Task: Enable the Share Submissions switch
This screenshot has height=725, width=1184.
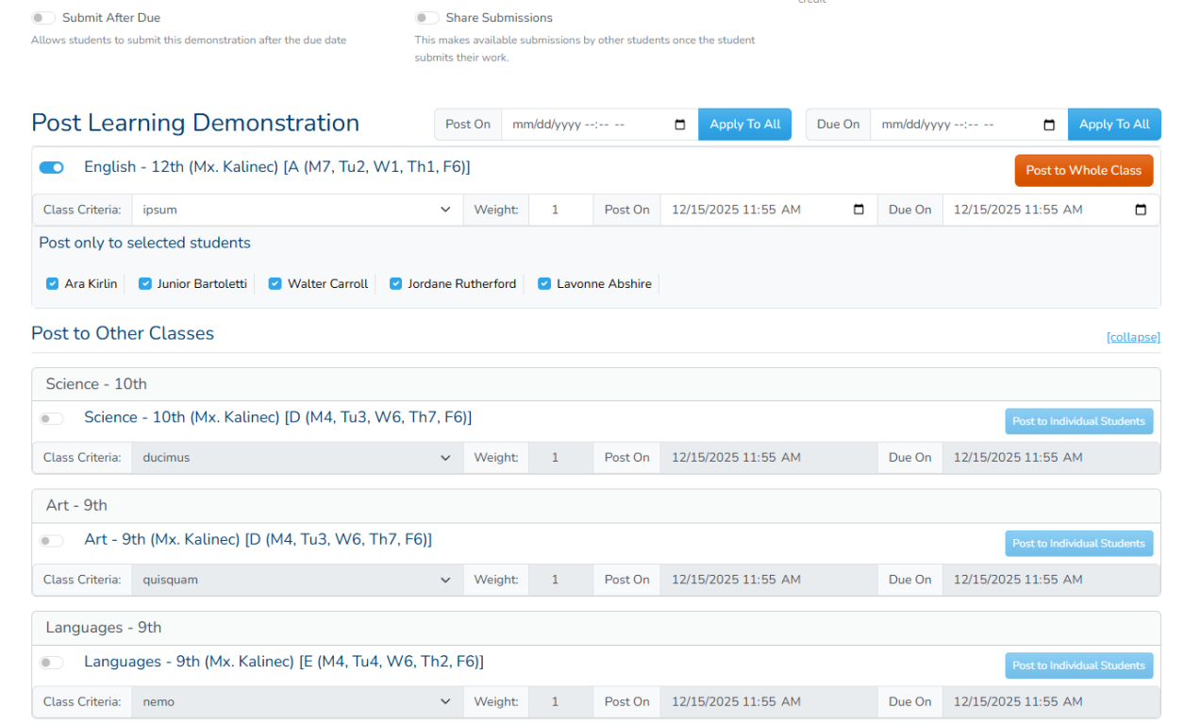Action: click(427, 18)
